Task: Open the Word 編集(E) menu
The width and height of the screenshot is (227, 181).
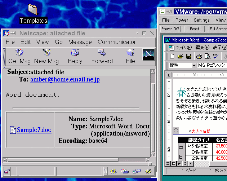Action: 202,48
